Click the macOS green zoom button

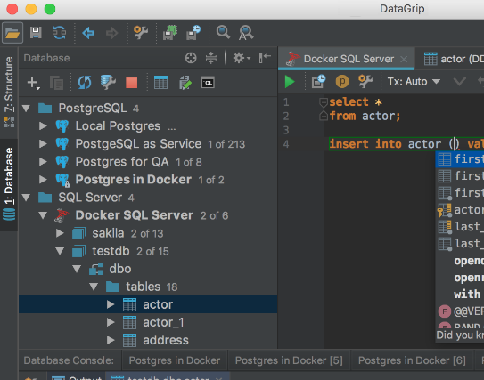(50, 9)
